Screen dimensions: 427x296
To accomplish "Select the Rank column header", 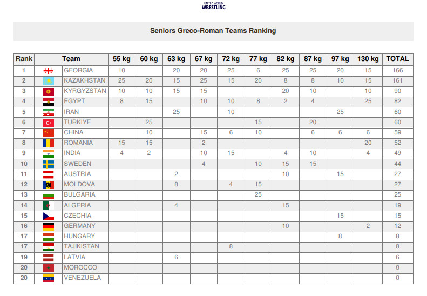I will [24, 59].
